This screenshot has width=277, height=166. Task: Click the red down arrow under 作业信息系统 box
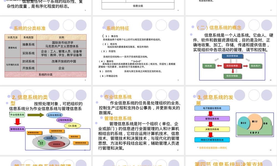(17, 122)
